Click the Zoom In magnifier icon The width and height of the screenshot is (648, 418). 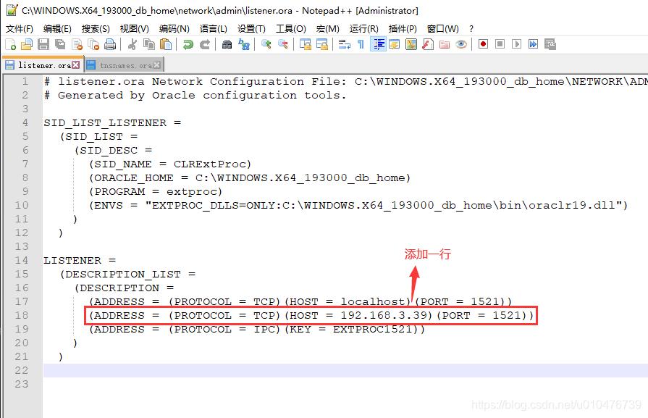[x=266, y=44]
